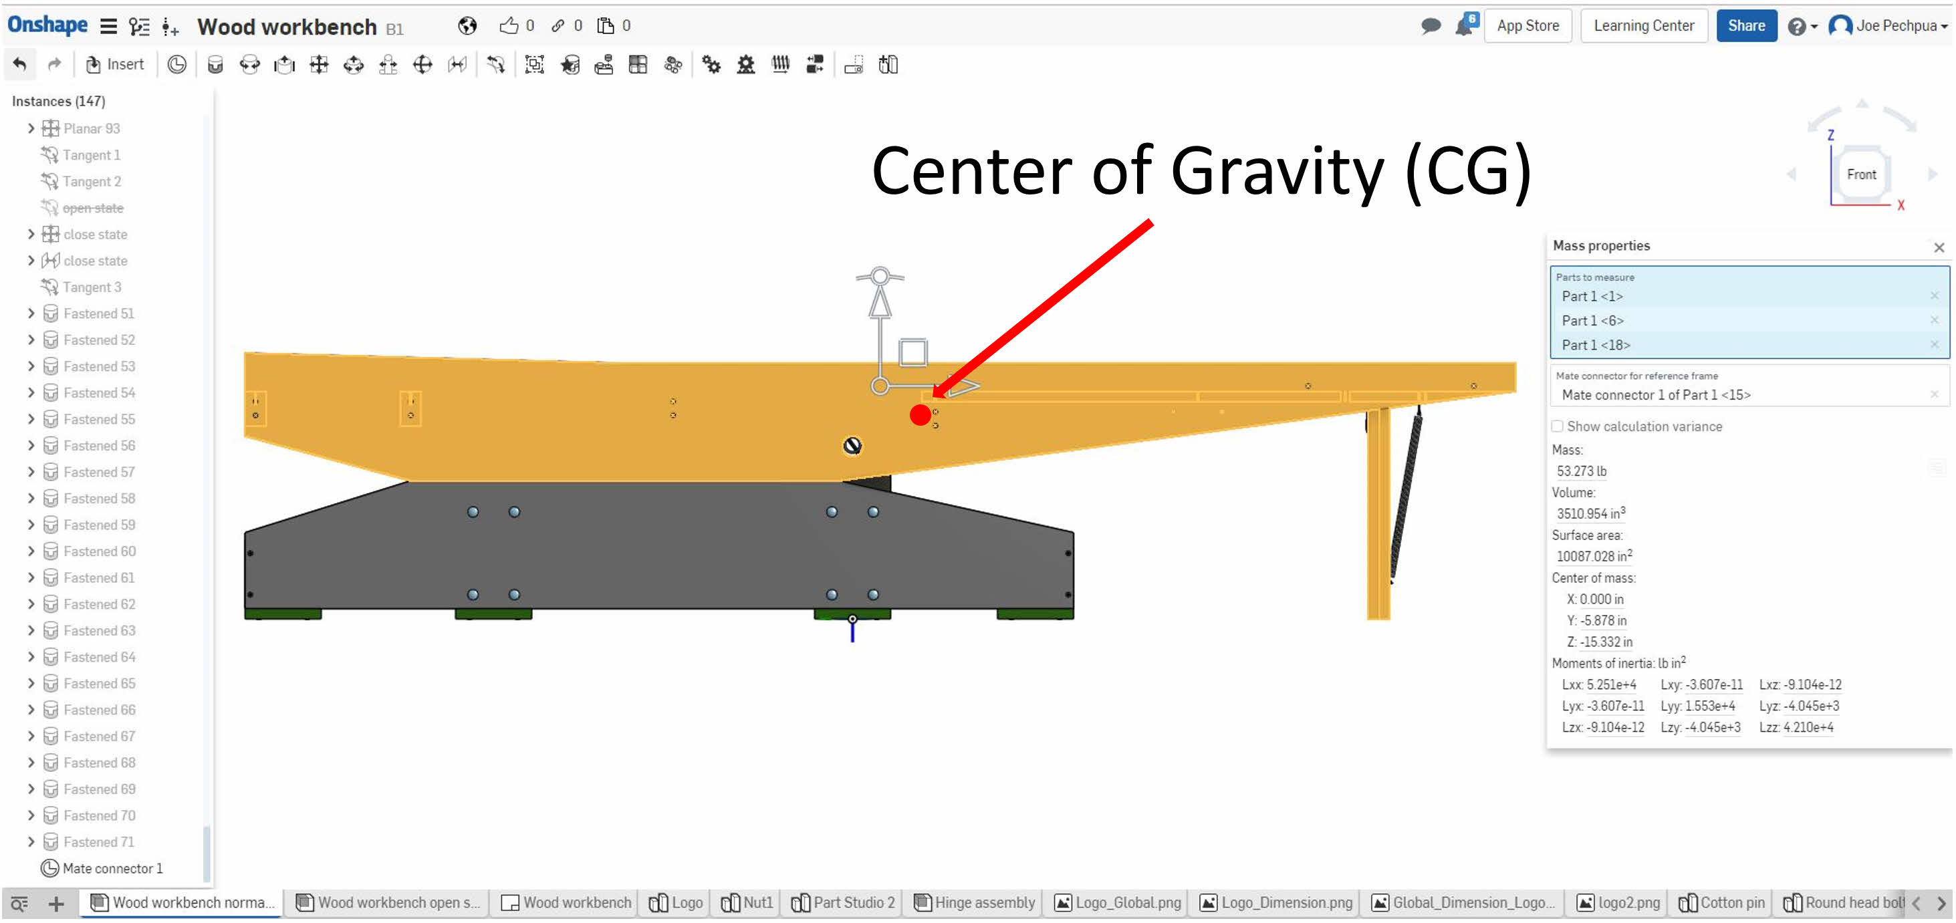Open the Learning Center button
The height and width of the screenshot is (923, 1956).
(1643, 26)
